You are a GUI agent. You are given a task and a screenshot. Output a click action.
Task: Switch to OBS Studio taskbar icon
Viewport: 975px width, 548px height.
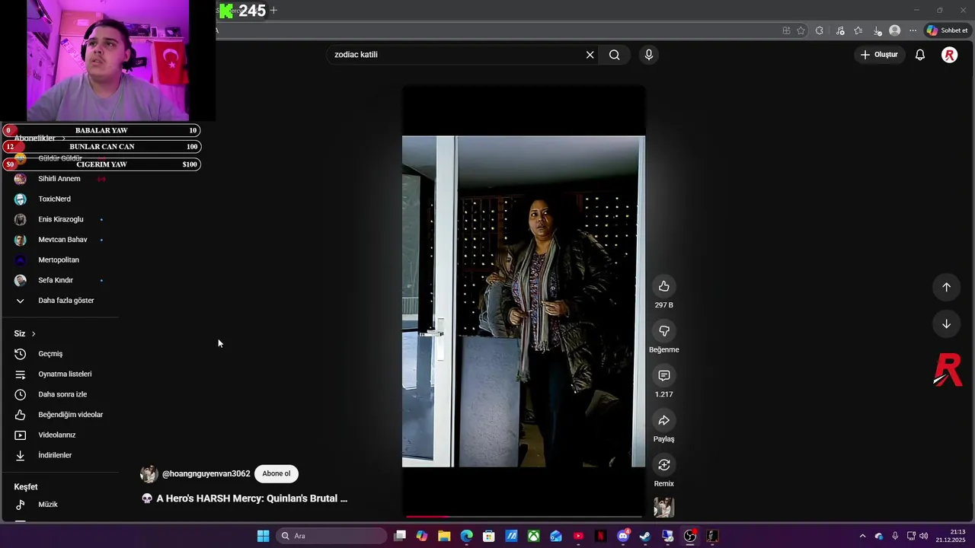(690, 536)
